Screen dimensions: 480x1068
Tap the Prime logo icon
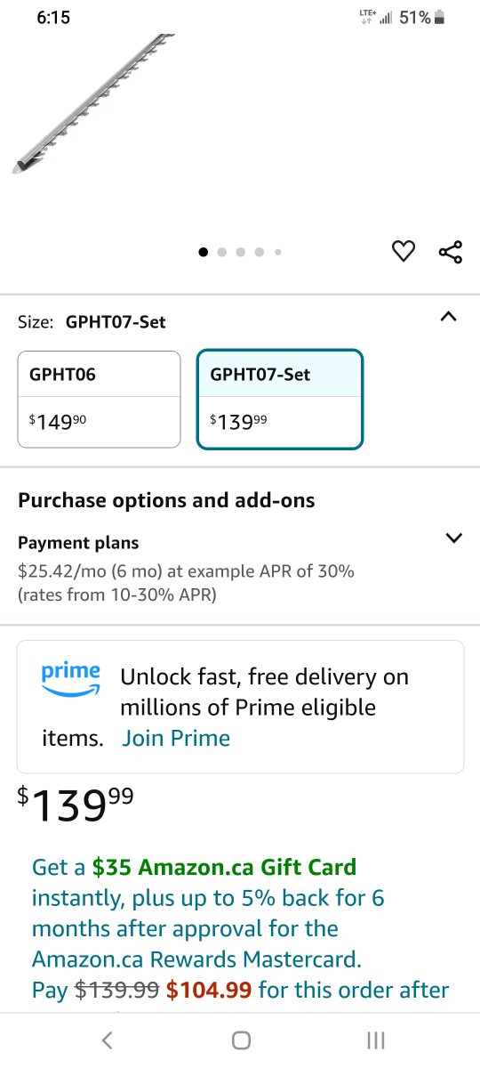click(x=71, y=678)
